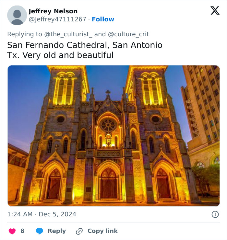Open the San Fernando Cathedral photo
The image size is (227, 240).
pos(113,136)
